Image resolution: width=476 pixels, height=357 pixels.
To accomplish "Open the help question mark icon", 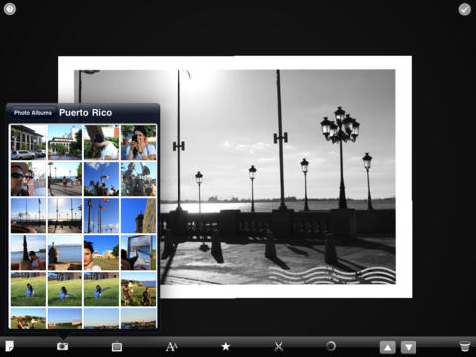I will pos(10,9).
